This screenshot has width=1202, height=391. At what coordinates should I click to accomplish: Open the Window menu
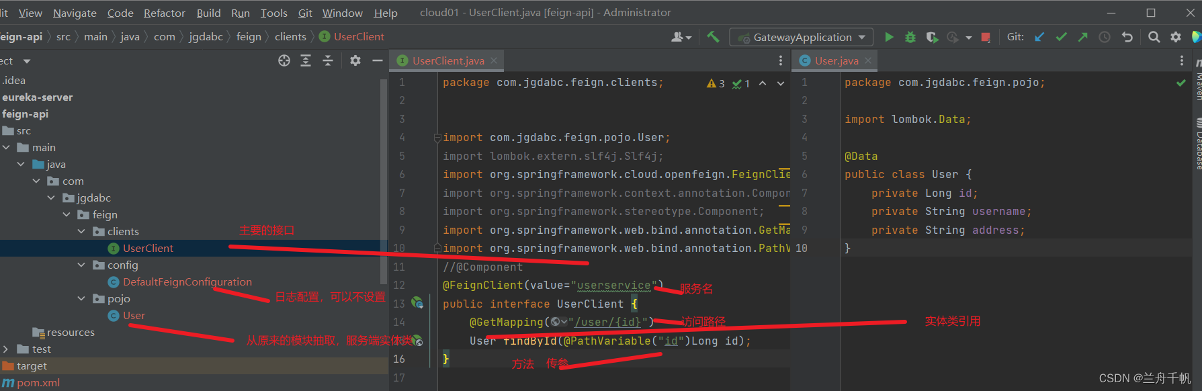pos(342,13)
